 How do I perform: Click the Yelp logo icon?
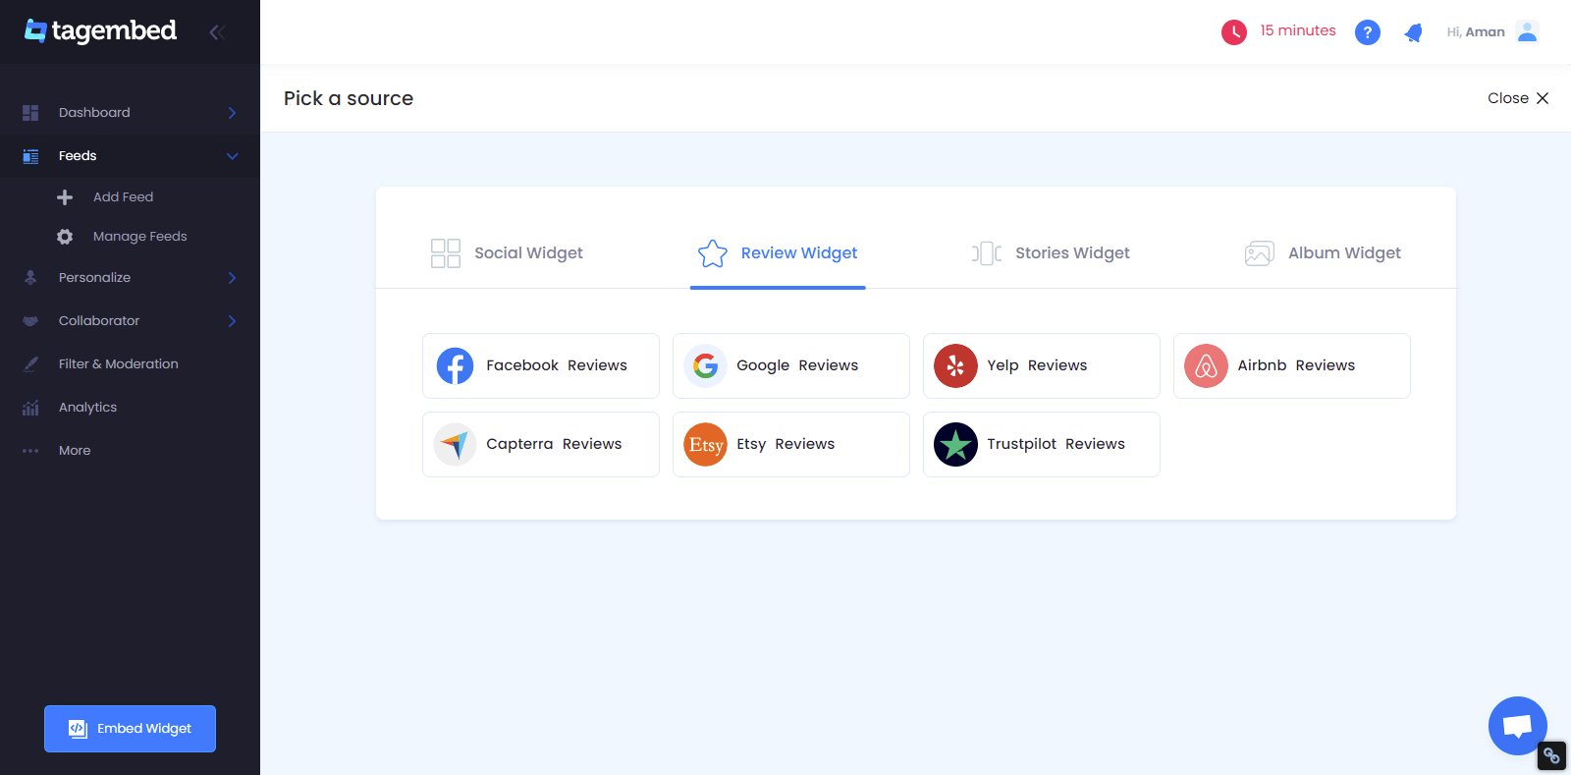(955, 365)
